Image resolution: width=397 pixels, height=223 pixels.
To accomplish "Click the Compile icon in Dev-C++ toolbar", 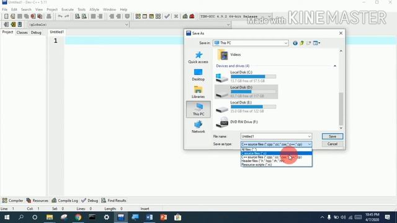I will click(x=138, y=16).
